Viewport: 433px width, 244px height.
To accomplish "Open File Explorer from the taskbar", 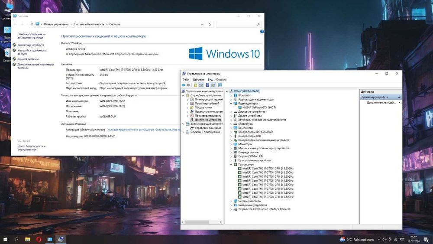I will click(x=28, y=239).
